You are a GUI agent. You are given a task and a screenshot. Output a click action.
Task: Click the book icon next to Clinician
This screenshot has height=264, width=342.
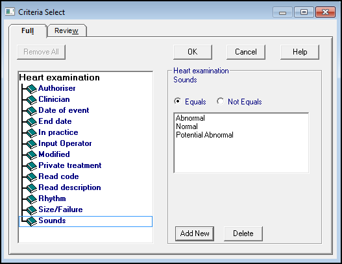pyautogui.click(x=32, y=100)
